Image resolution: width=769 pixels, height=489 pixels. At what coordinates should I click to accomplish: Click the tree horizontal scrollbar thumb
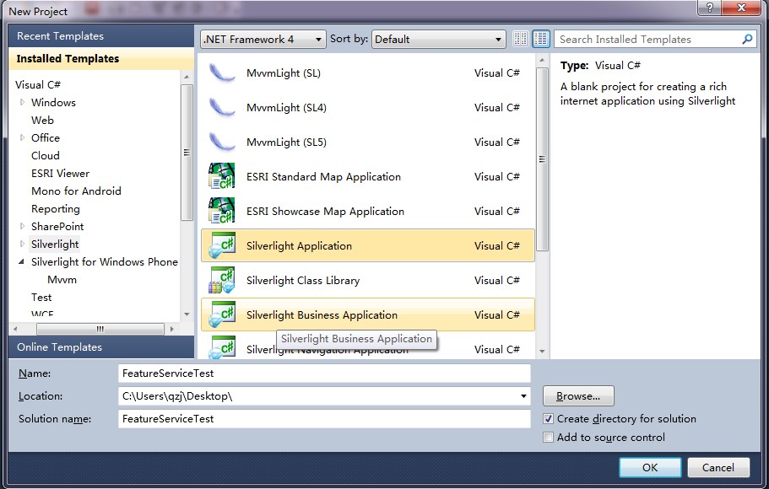[100, 329]
